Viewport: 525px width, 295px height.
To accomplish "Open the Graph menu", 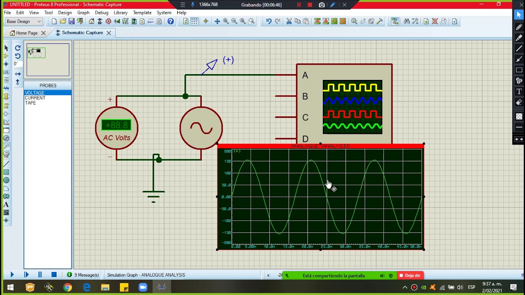I will pos(83,13).
